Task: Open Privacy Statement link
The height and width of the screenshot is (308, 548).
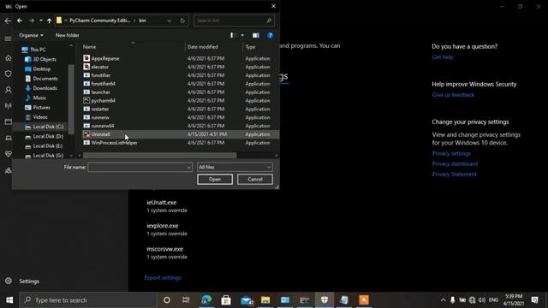Action: [454, 175]
